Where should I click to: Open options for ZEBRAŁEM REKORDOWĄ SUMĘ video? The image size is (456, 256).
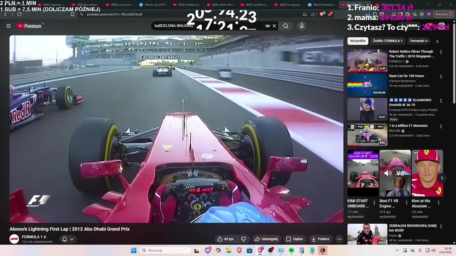coord(441,226)
